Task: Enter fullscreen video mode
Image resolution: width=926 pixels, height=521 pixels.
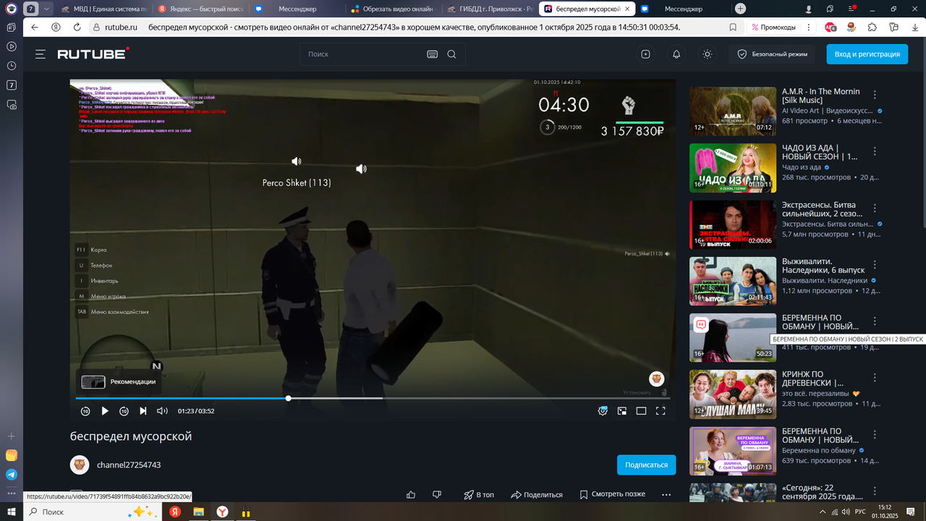Action: (660, 411)
